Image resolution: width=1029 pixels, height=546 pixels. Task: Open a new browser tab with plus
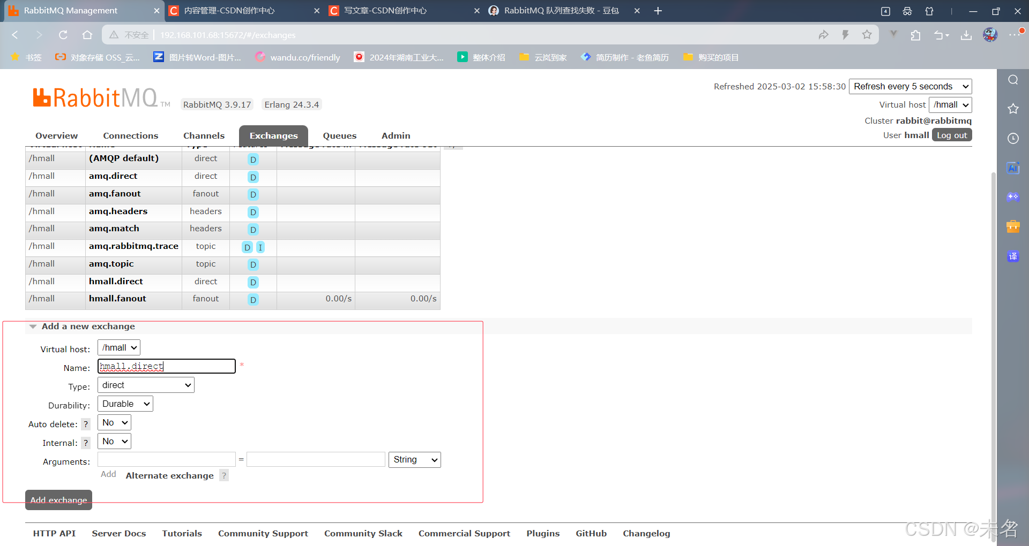tap(658, 11)
